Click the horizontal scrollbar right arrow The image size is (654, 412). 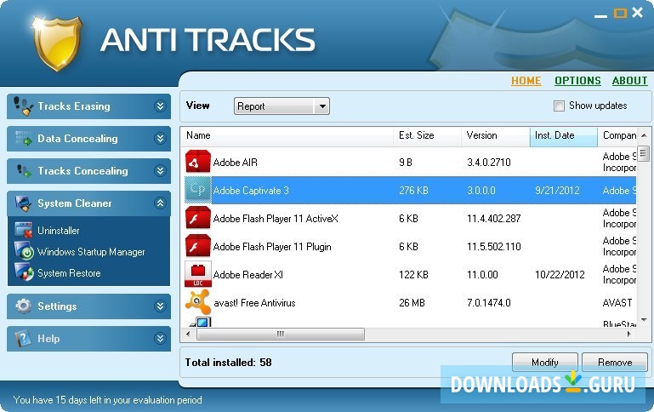[629, 334]
